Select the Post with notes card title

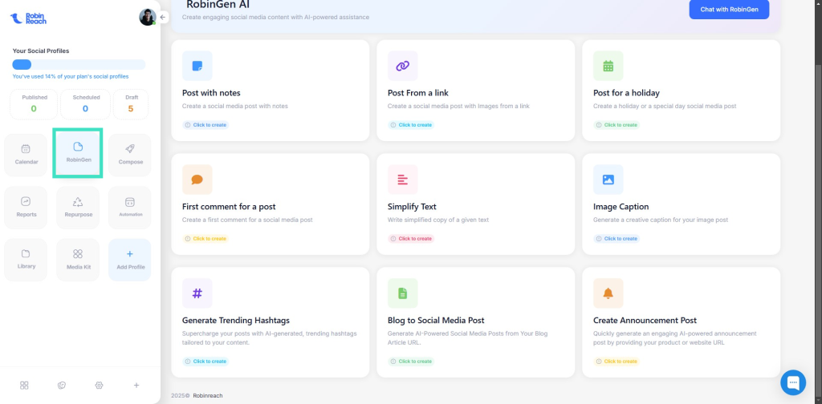click(211, 93)
